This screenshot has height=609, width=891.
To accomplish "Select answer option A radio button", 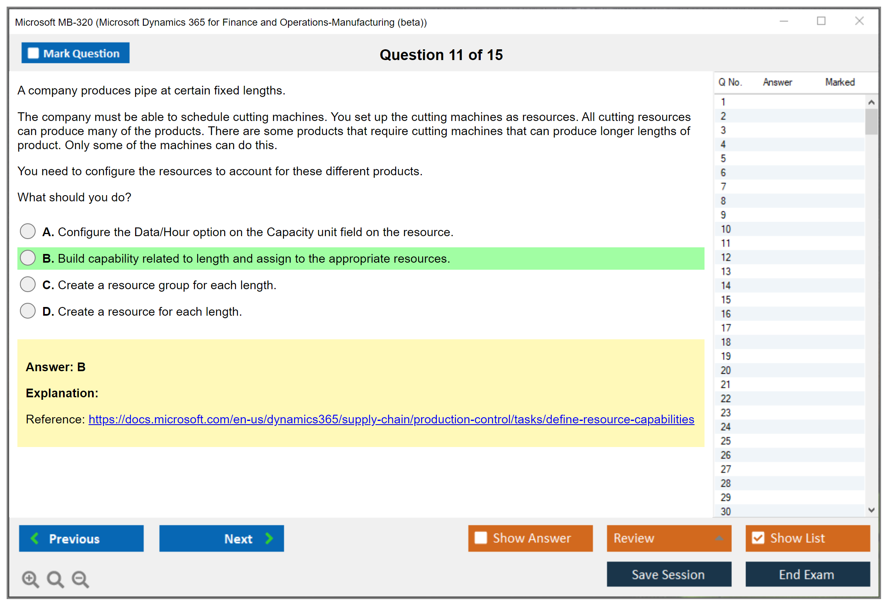I will pos(28,231).
